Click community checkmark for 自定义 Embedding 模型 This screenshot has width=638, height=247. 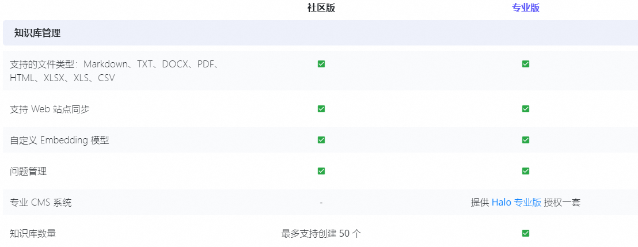tap(321, 140)
